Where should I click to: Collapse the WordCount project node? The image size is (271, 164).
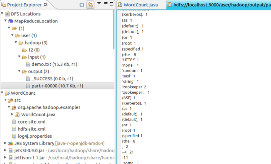(x=2, y=93)
